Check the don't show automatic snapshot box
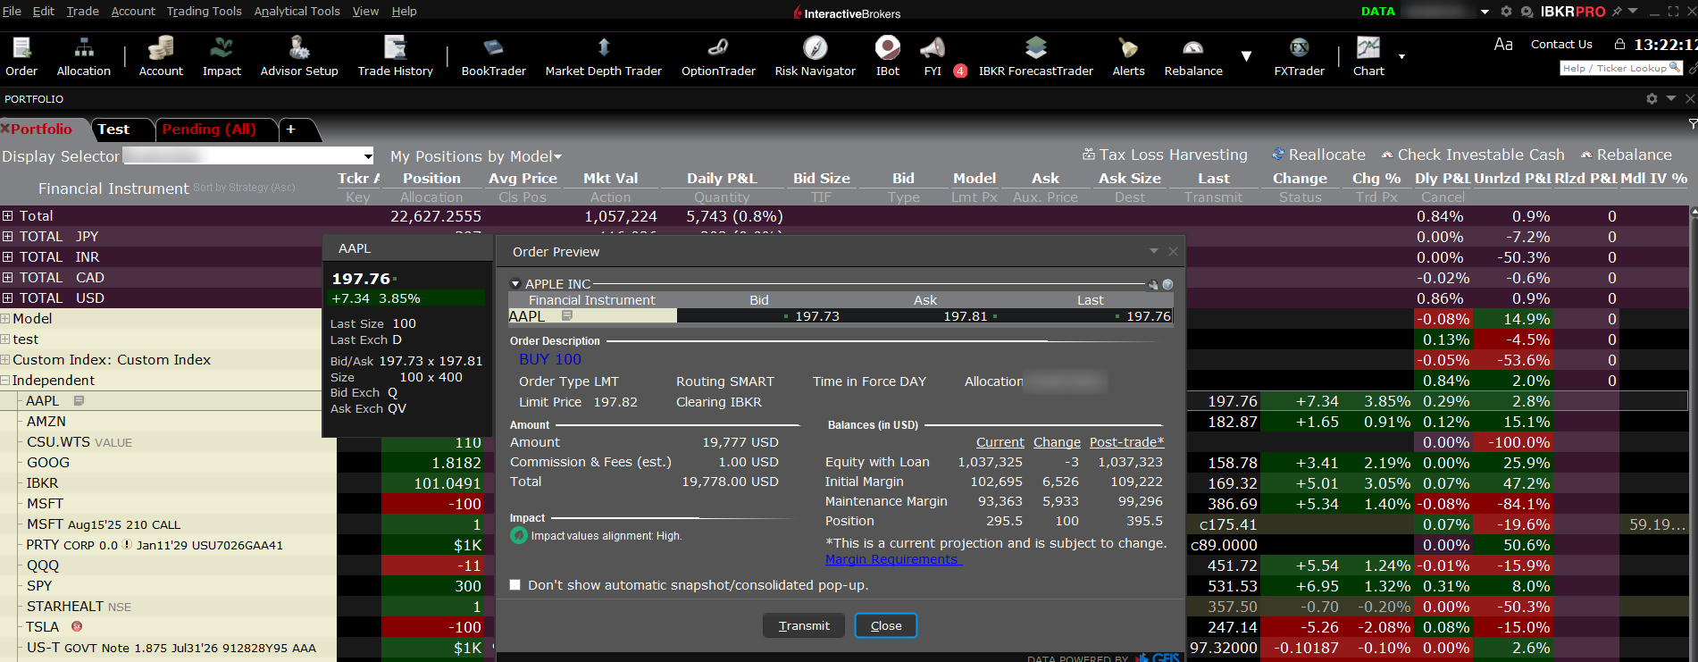This screenshot has height=662, width=1698. pos(514,585)
